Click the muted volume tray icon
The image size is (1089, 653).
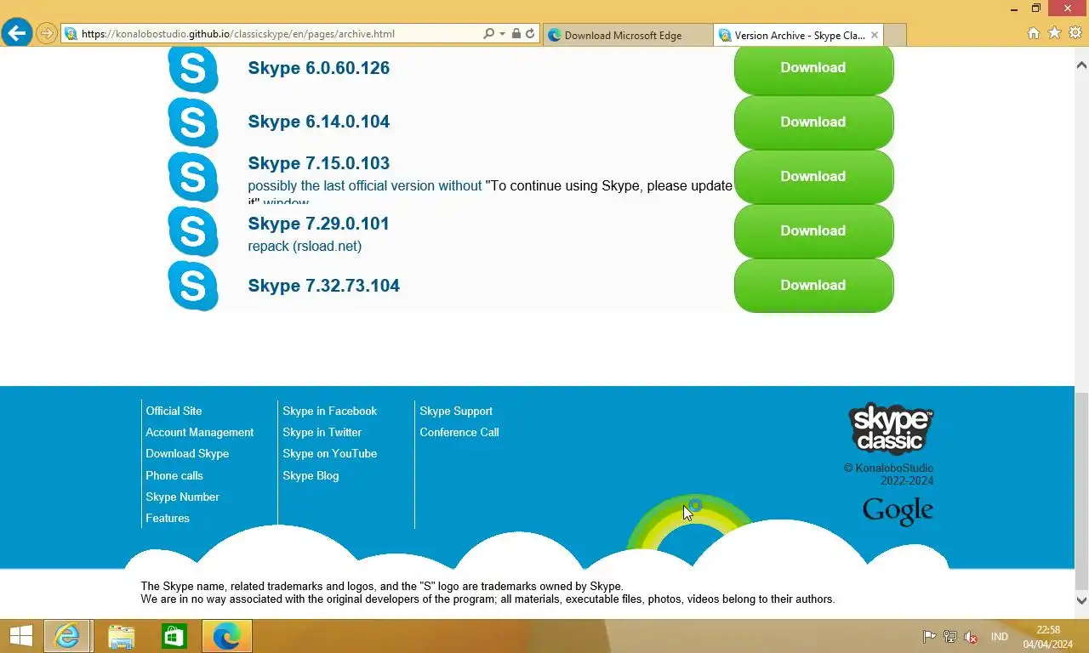coord(971,637)
